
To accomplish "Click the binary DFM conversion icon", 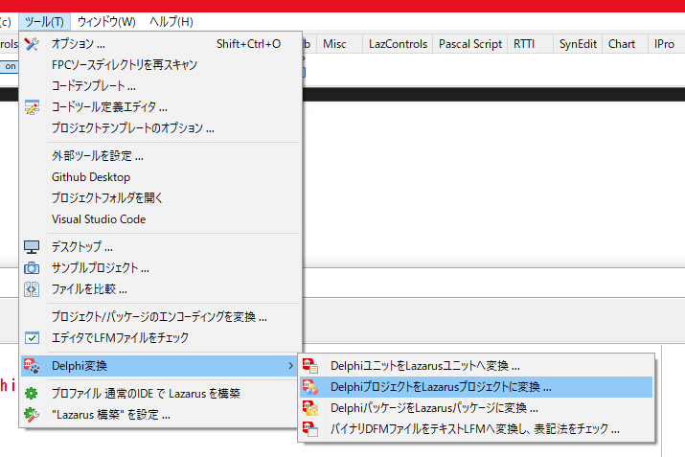I will (310, 428).
